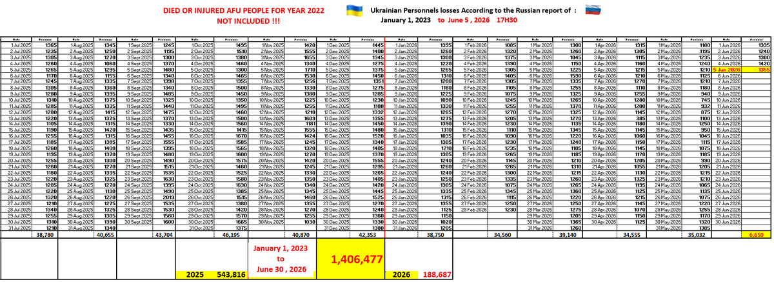Click the 2026 yearly total 188,687

[x=437, y=274]
